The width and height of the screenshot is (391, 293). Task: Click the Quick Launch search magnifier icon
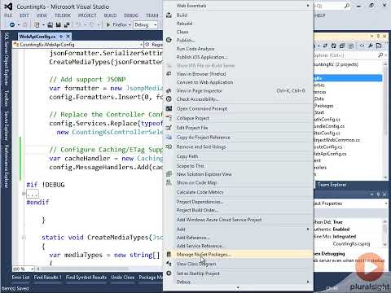pos(347,6)
